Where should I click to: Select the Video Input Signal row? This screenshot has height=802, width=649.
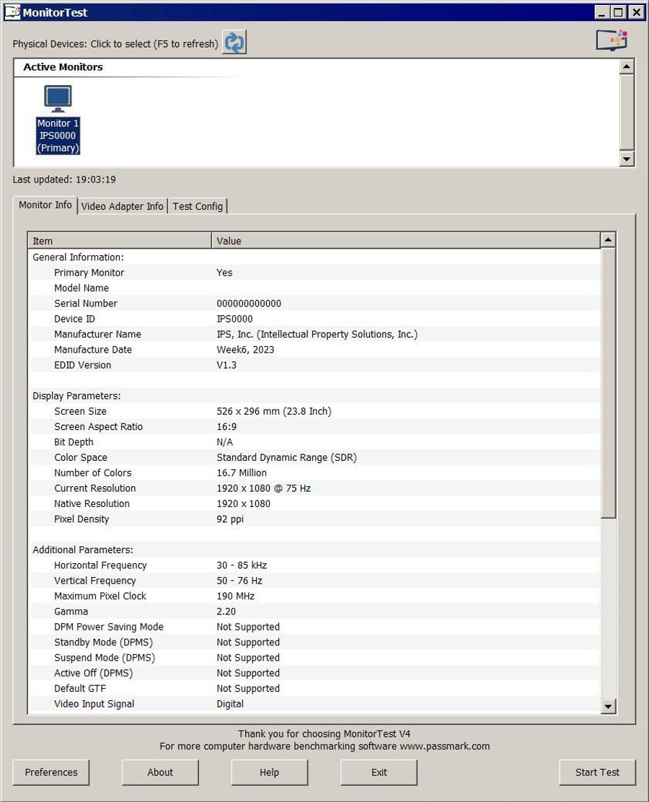tap(315, 704)
